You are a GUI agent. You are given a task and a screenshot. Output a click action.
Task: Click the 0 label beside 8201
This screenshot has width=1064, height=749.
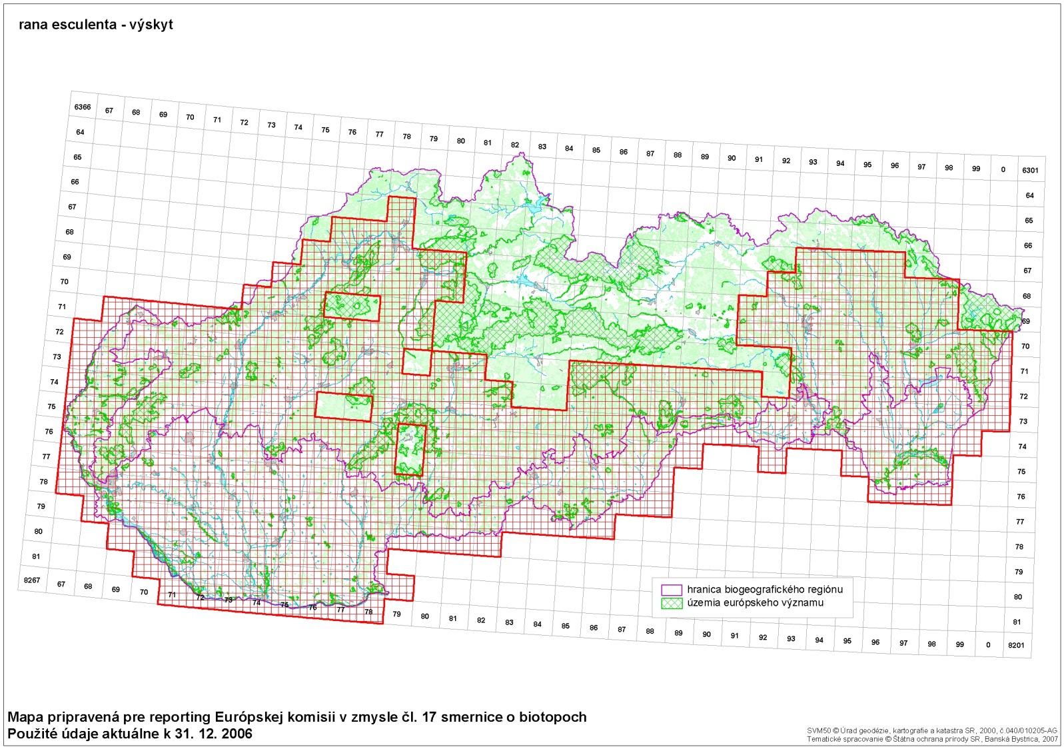(988, 645)
